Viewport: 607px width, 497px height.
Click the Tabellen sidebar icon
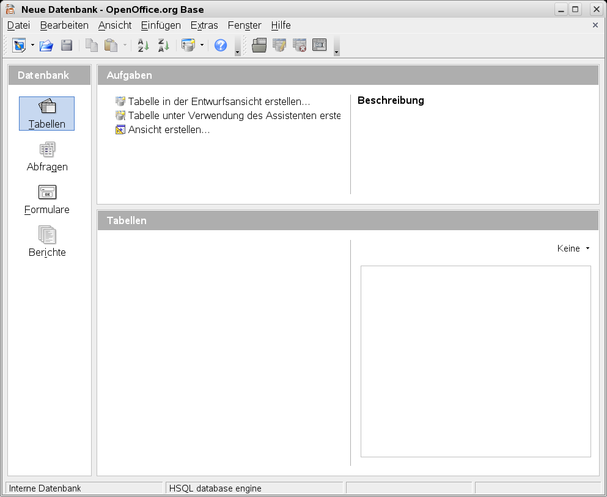(x=47, y=112)
